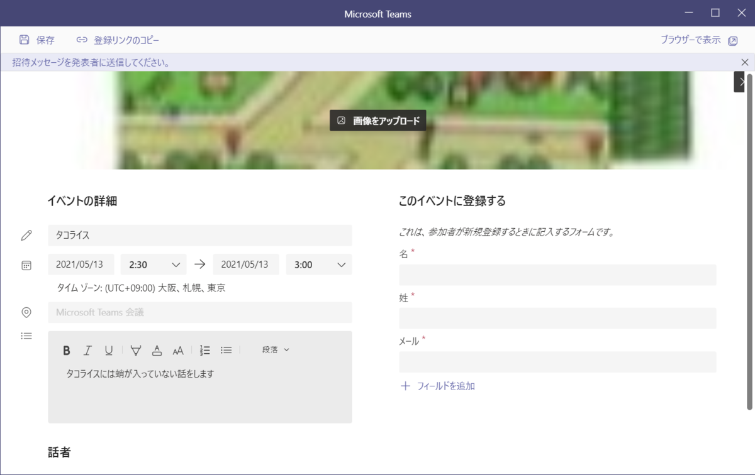Dismiss the invitation message banner
Image resolution: width=755 pixels, height=475 pixels.
(745, 62)
